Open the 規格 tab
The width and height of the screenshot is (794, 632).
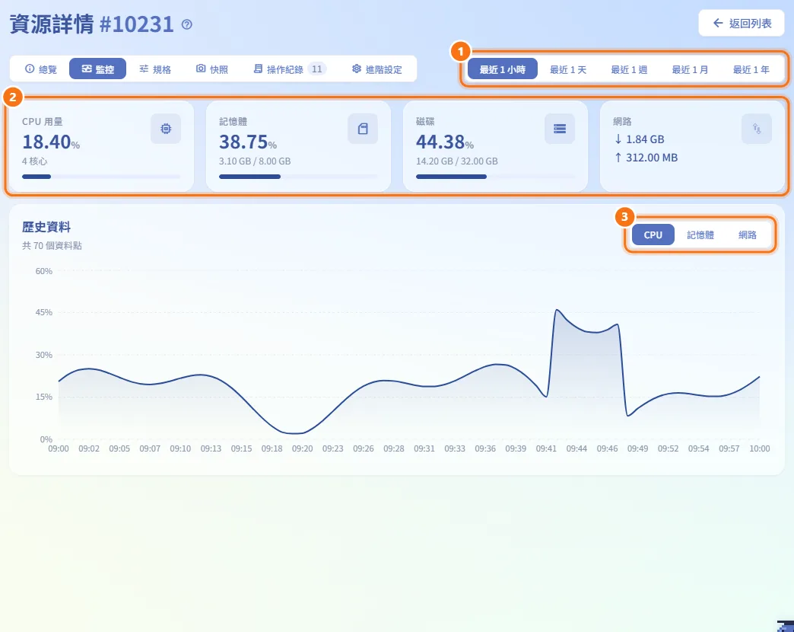(x=155, y=69)
